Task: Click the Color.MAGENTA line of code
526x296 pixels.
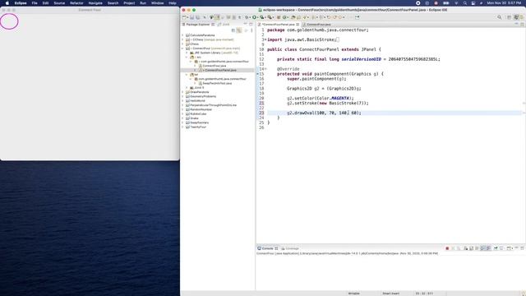Action: (x=321, y=99)
